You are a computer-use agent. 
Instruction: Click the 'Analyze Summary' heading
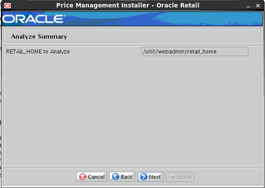39,36
